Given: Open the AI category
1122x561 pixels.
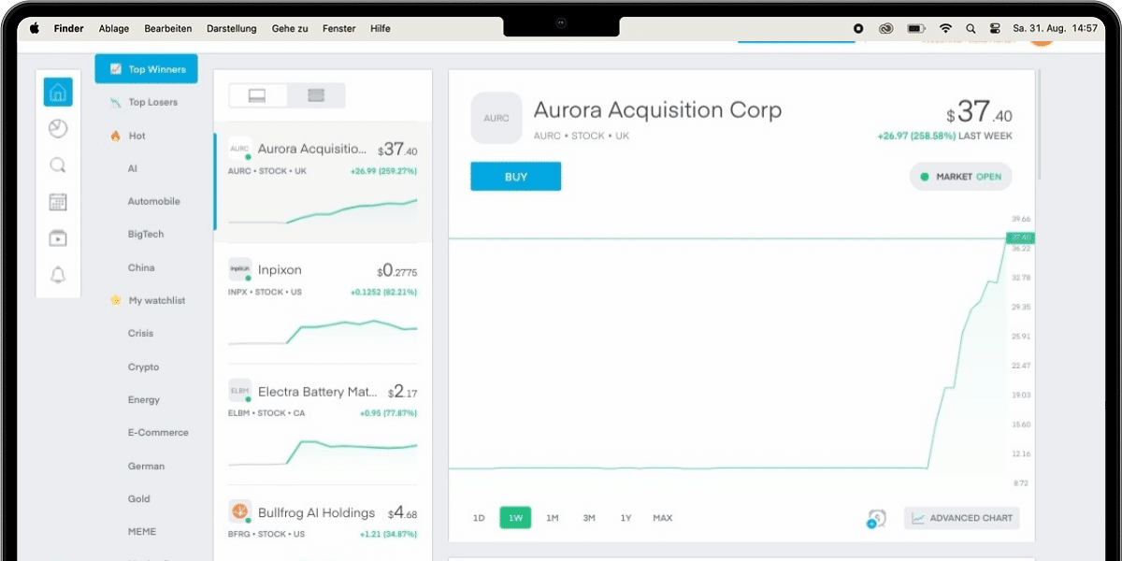Looking at the screenshot, I should pos(133,168).
